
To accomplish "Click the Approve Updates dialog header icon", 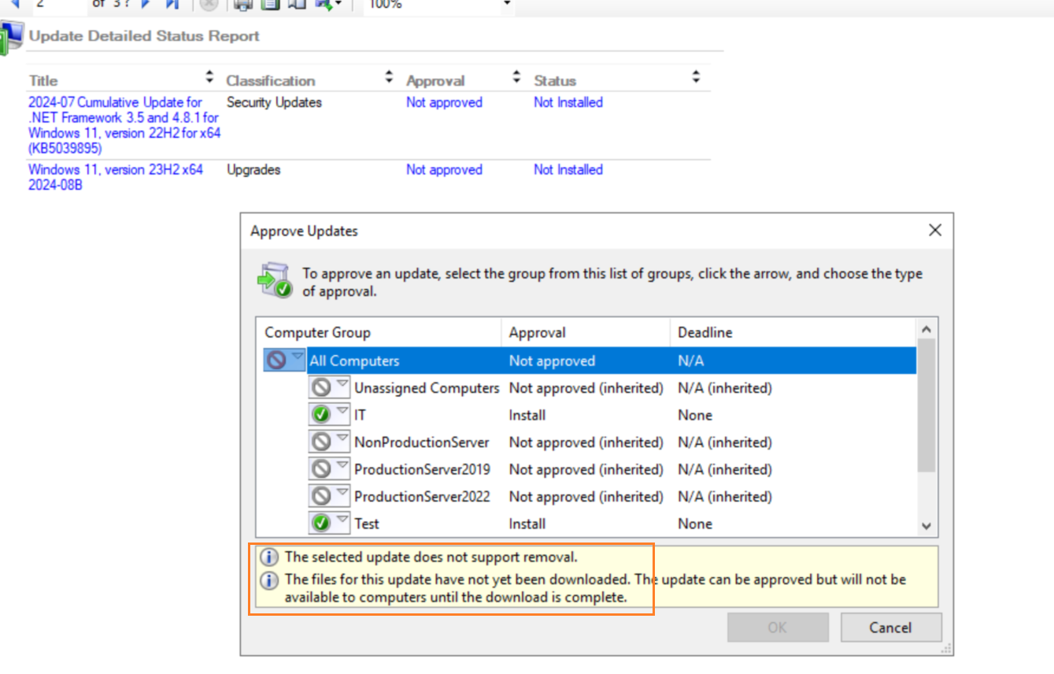I will click(x=275, y=280).
